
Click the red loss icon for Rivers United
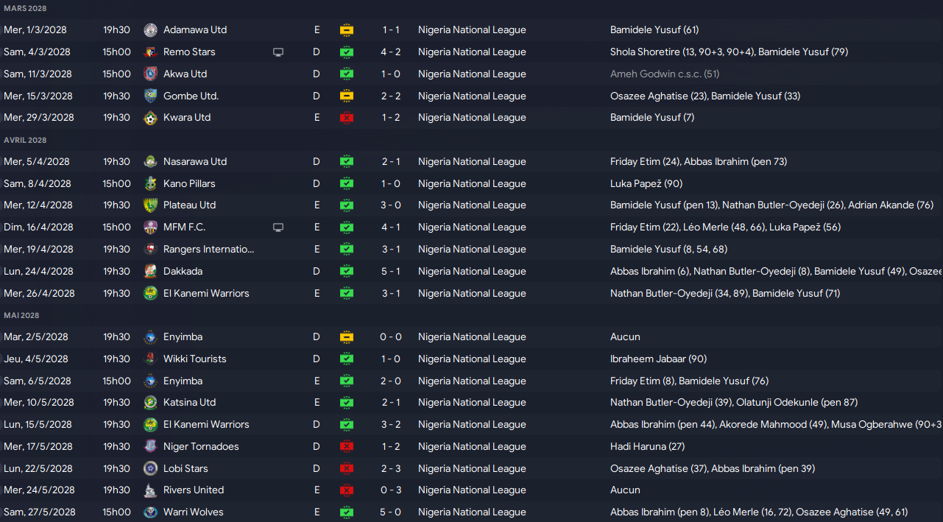click(347, 490)
